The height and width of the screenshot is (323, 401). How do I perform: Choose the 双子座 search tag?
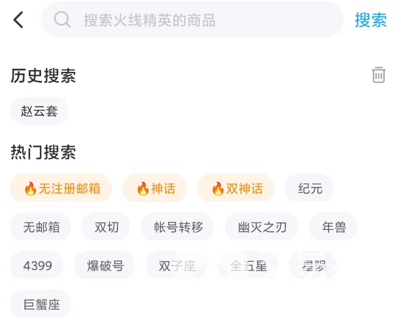177,266
